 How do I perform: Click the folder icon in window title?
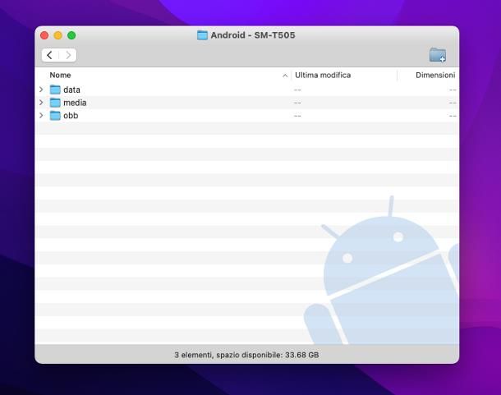coord(202,35)
